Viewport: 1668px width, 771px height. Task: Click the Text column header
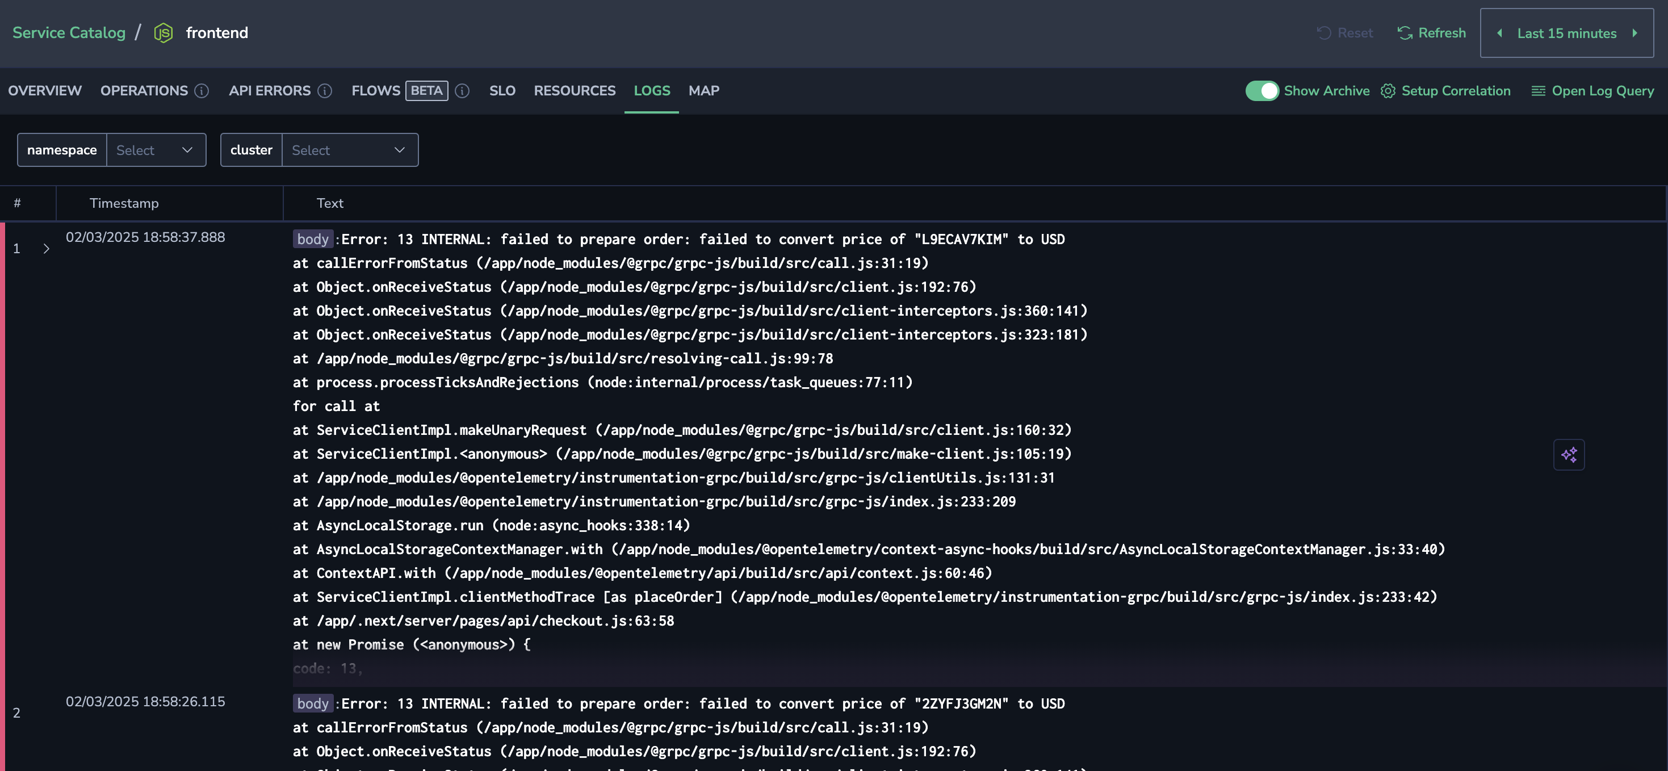(x=330, y=203)
